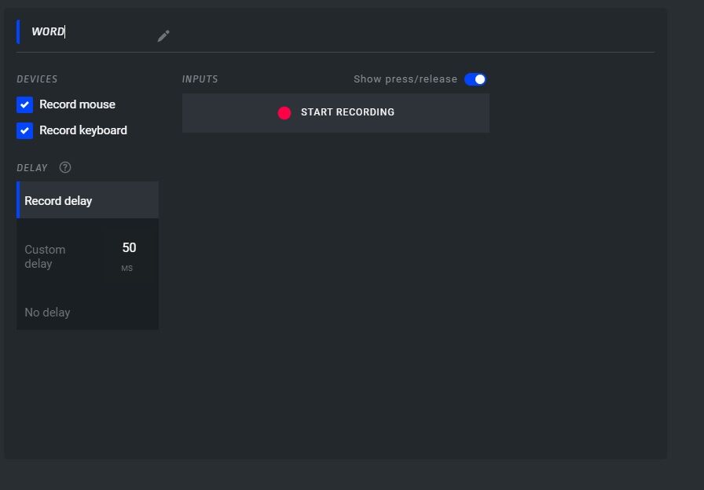Viewport: 704px width, 490px height.
Task: Open the Delay help question mark icon
Action: pyautogui.click(x=65, y=167)
